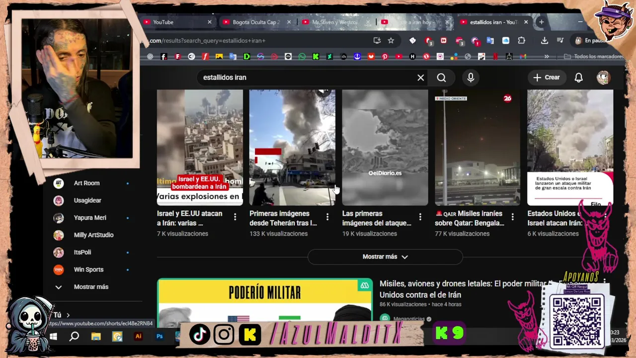Clear the search box with the X icon
Viewport: 636px width, 358px height.
pos(420,78)
